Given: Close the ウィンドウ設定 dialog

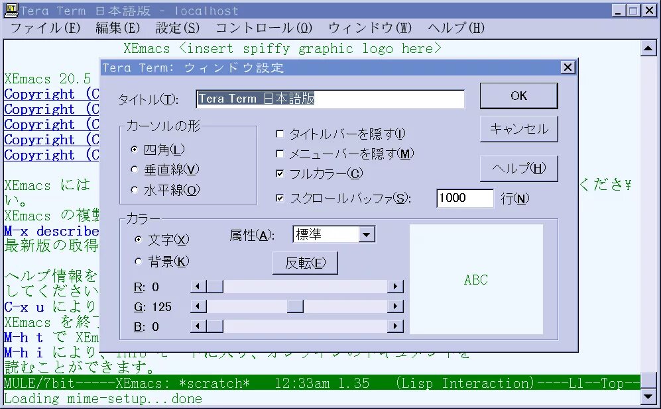Looking at the screenshot, I should coord(568,68).
